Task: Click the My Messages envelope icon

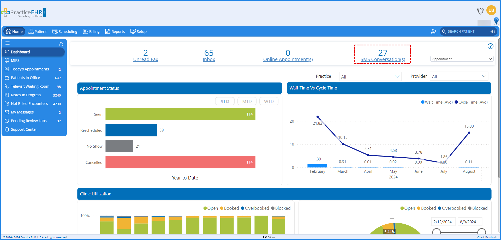Action: click(x=7, y=112)
